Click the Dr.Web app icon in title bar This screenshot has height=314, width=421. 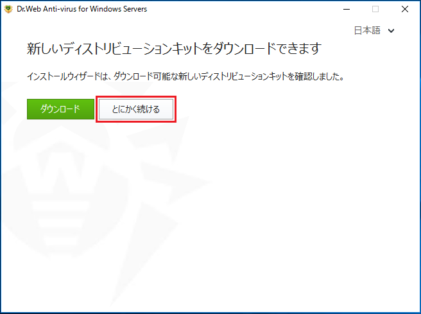pyautogui.click(x=8, y=9)
